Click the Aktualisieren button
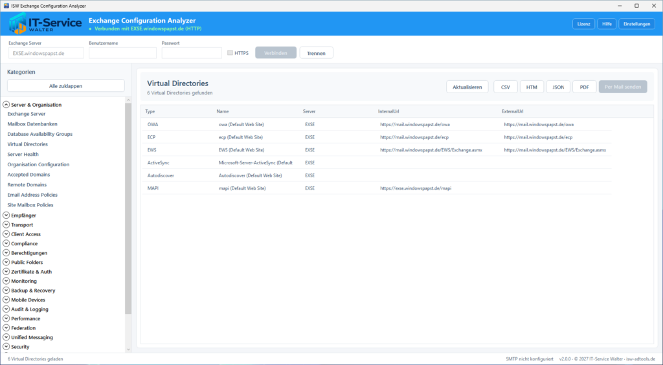The image size is (663, 365). 467,87
